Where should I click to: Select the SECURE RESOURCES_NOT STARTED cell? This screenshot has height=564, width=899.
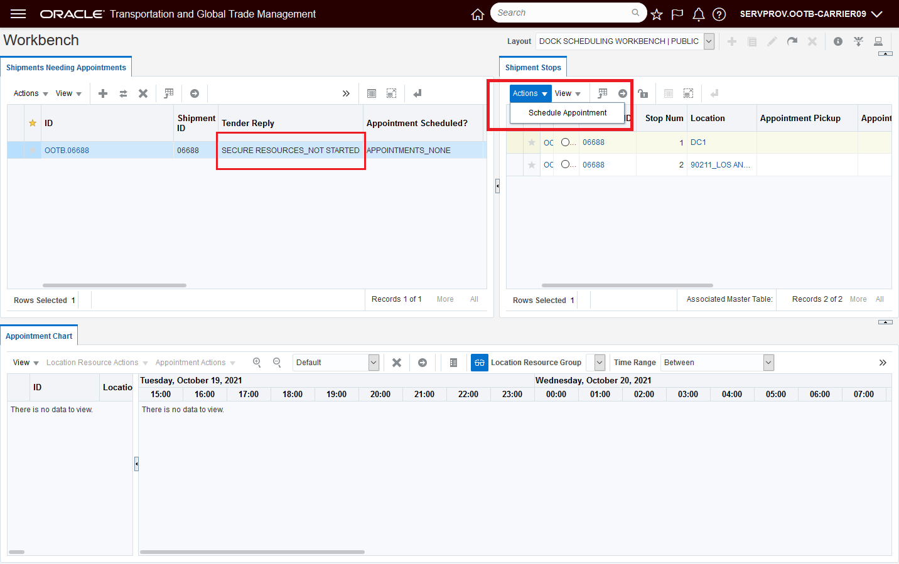291,151
